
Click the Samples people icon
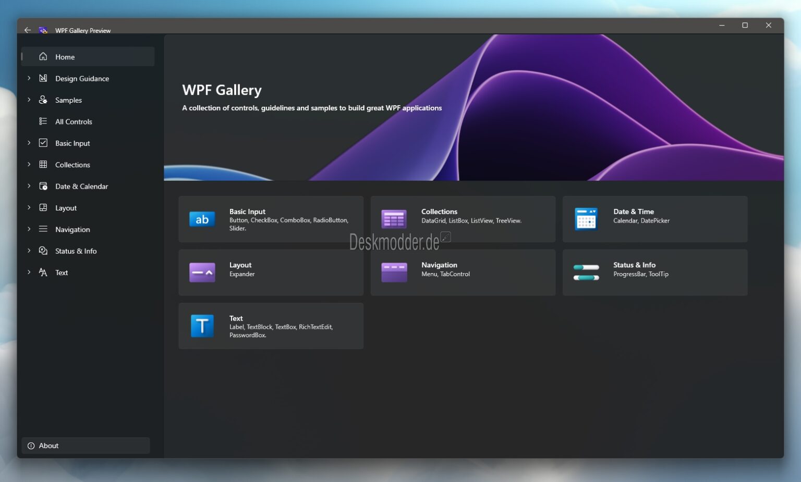43,100
